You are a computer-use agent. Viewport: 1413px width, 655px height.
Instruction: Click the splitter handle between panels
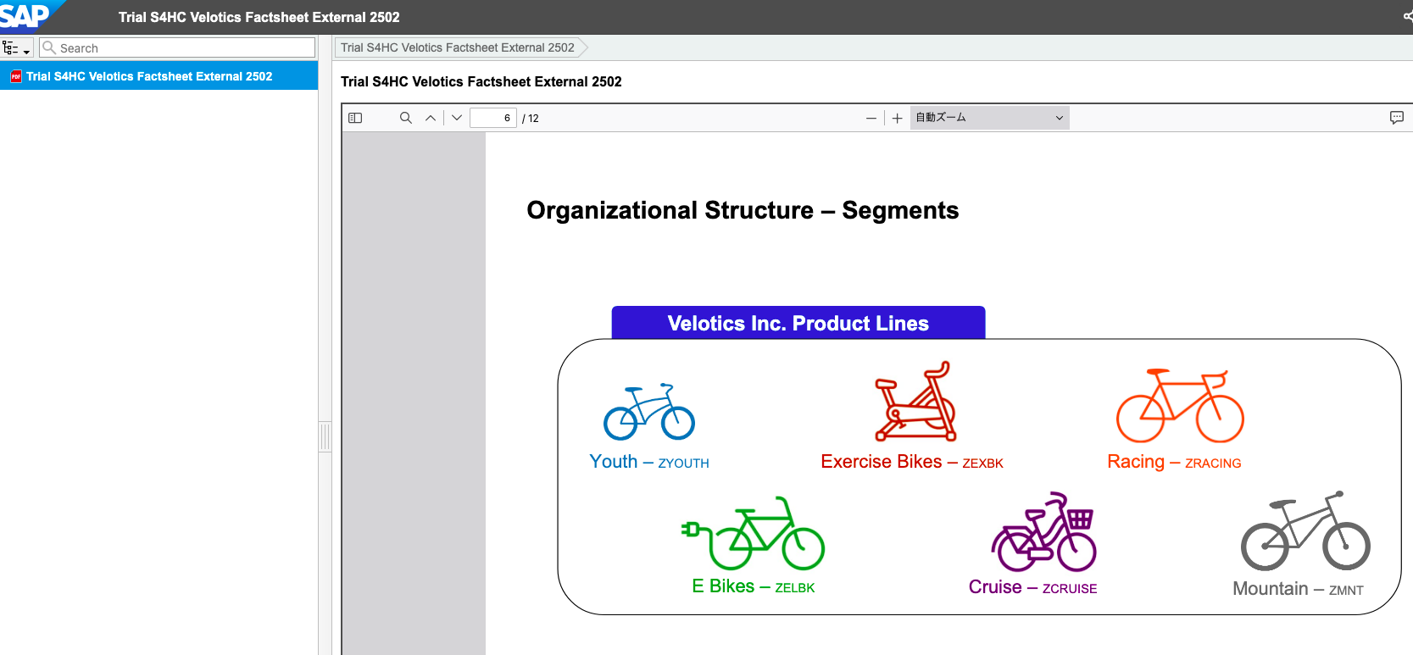(x=325, y=437)
